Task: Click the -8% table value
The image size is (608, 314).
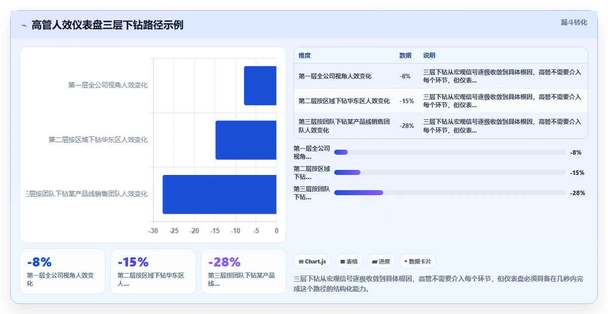Action: point(405,76)
